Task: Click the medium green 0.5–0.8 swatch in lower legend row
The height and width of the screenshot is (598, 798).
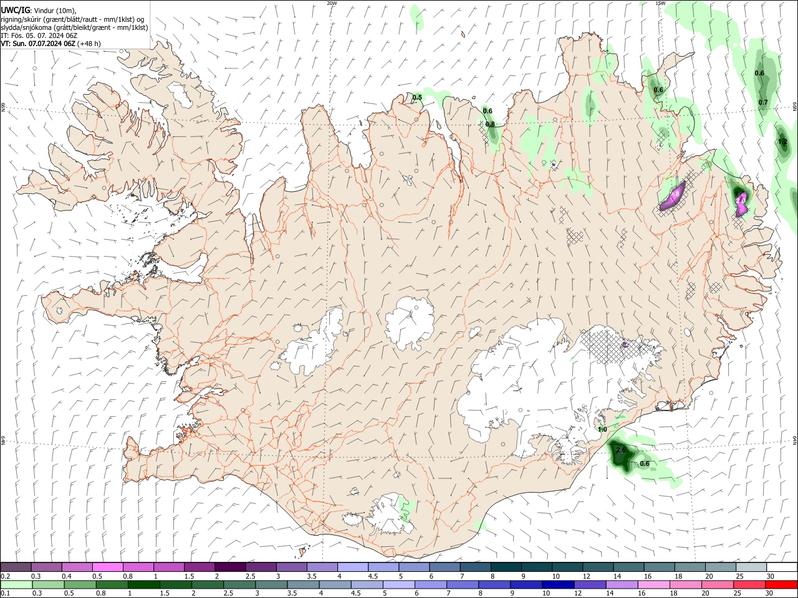Action: click(80, 584)
